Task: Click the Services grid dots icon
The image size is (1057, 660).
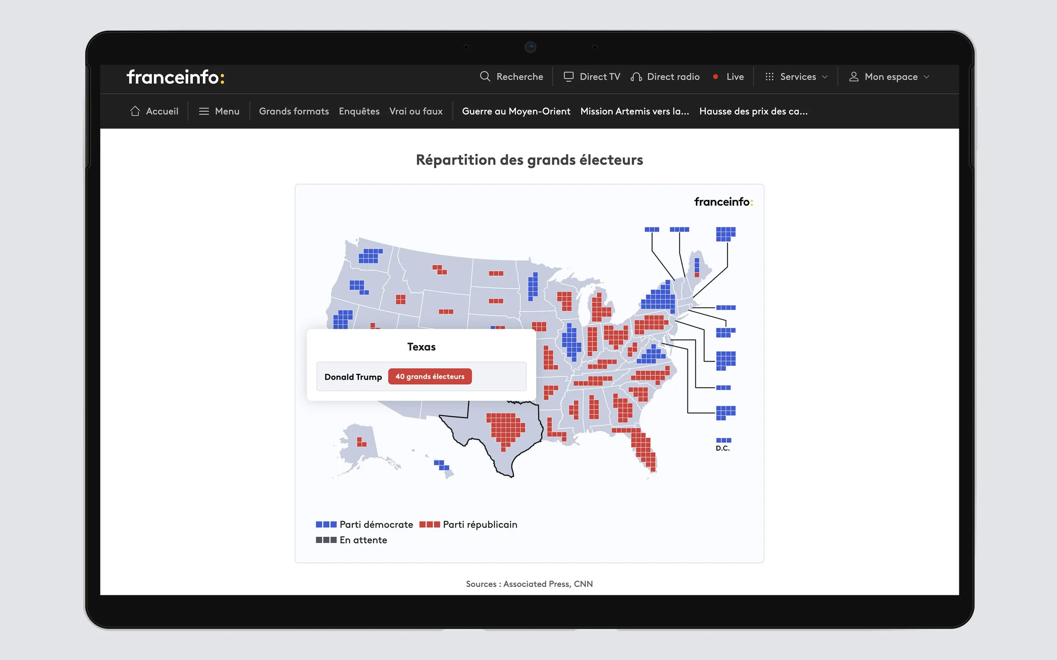Action: click(x=769, y=76)
